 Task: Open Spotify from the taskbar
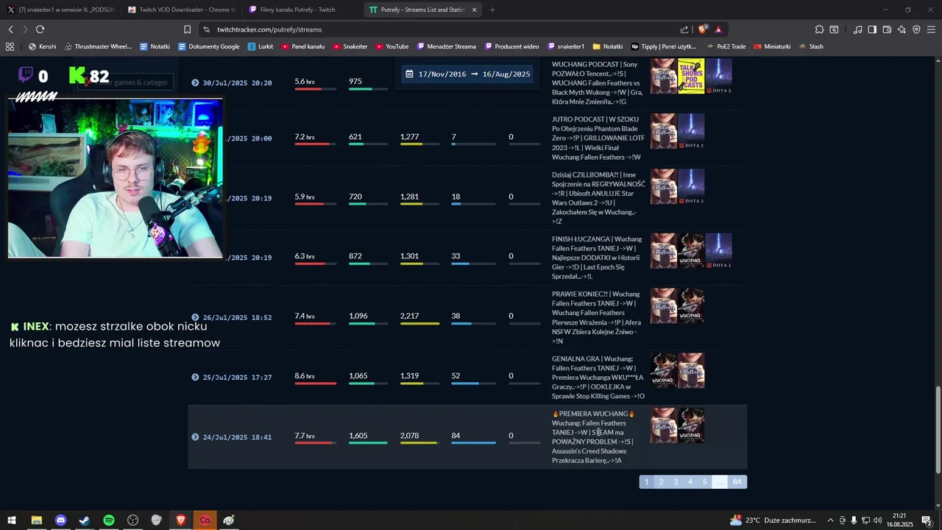click(x=108, y=520)
